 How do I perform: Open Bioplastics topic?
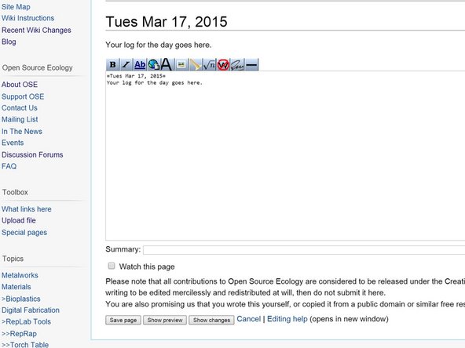coord(21,299)
